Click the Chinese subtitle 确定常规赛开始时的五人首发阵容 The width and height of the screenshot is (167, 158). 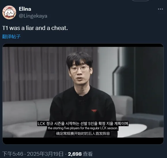83,133
